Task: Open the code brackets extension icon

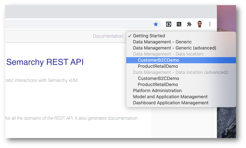Action: coord(168,24)
